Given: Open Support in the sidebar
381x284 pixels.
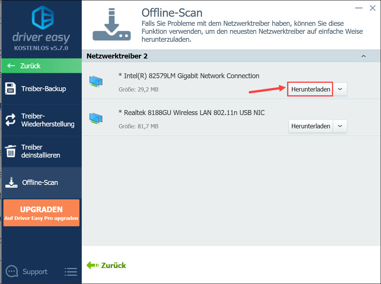Looking at the screenshot, I should pos(27,271).
